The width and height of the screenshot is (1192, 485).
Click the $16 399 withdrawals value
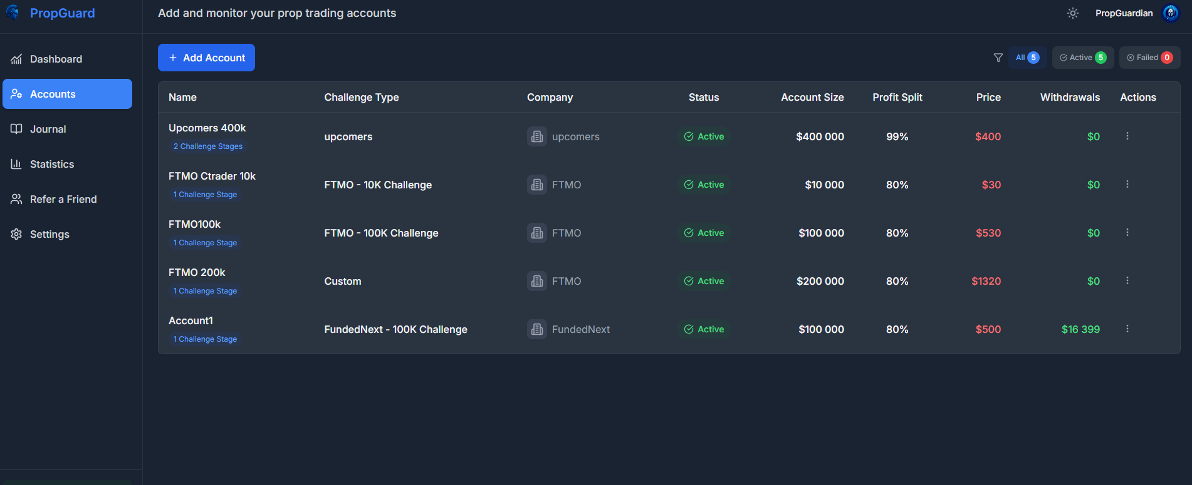[x=1080, y=329]
